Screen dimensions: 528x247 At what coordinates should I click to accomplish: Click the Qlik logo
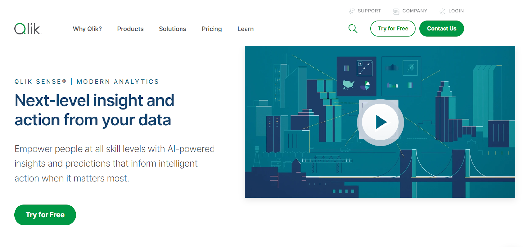(x=27, y=29)
